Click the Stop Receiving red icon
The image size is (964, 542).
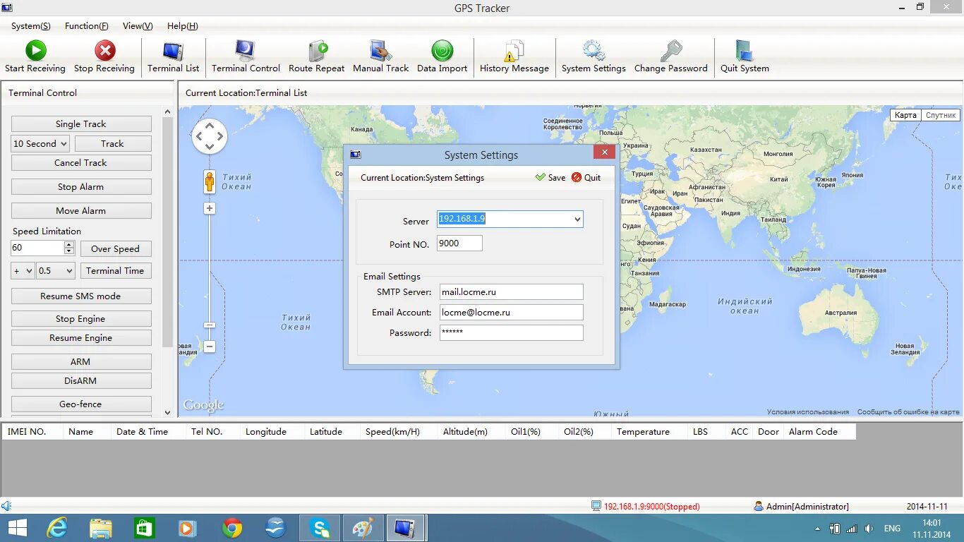[x=104, y=51]
